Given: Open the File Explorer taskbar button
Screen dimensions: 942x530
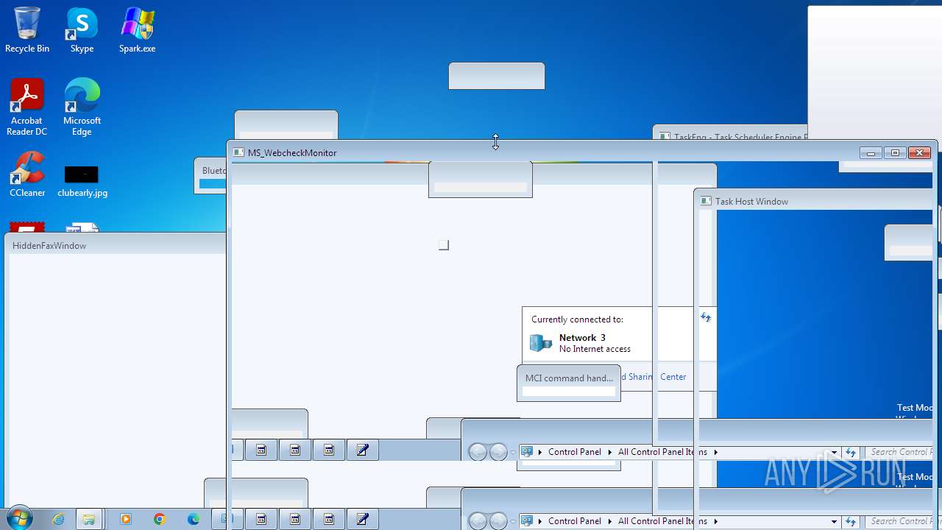Looking at the screenshot, I should coord(88,519).
